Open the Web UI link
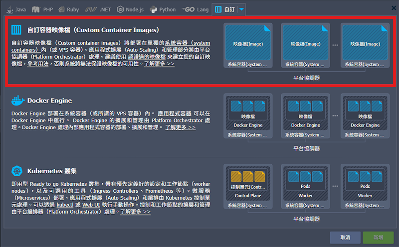This screenshot has height=247, width=399. (x=91, y=205)
